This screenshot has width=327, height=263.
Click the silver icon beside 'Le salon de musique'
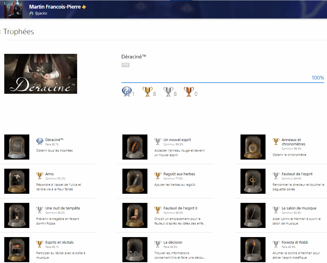(x=276, y=210)
